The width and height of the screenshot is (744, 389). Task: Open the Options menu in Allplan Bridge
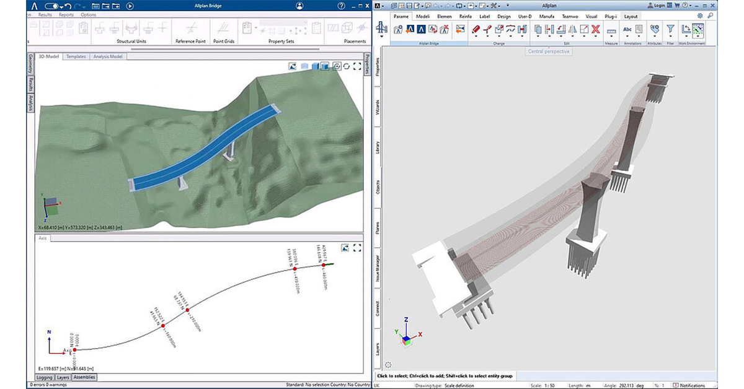pos(88,14)
